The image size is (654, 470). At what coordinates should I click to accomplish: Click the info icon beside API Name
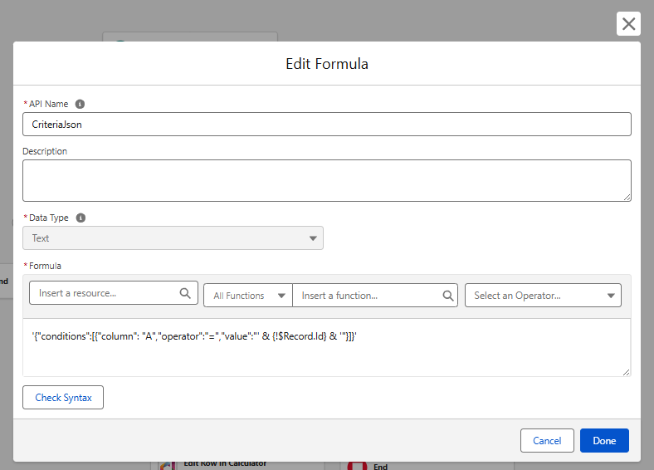point(80,105)
